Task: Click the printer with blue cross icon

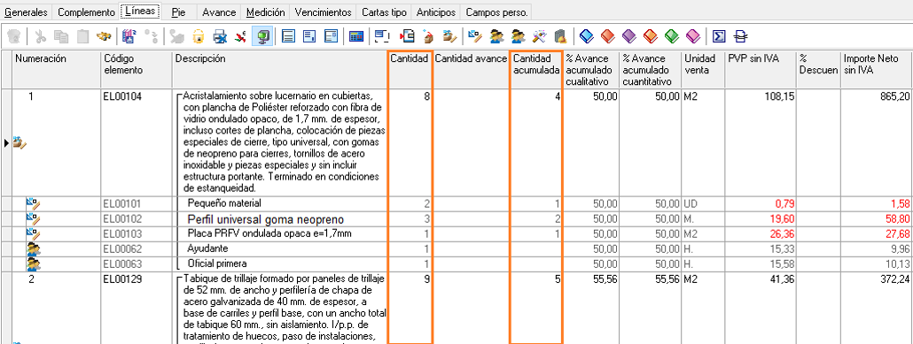Action: 220,37
